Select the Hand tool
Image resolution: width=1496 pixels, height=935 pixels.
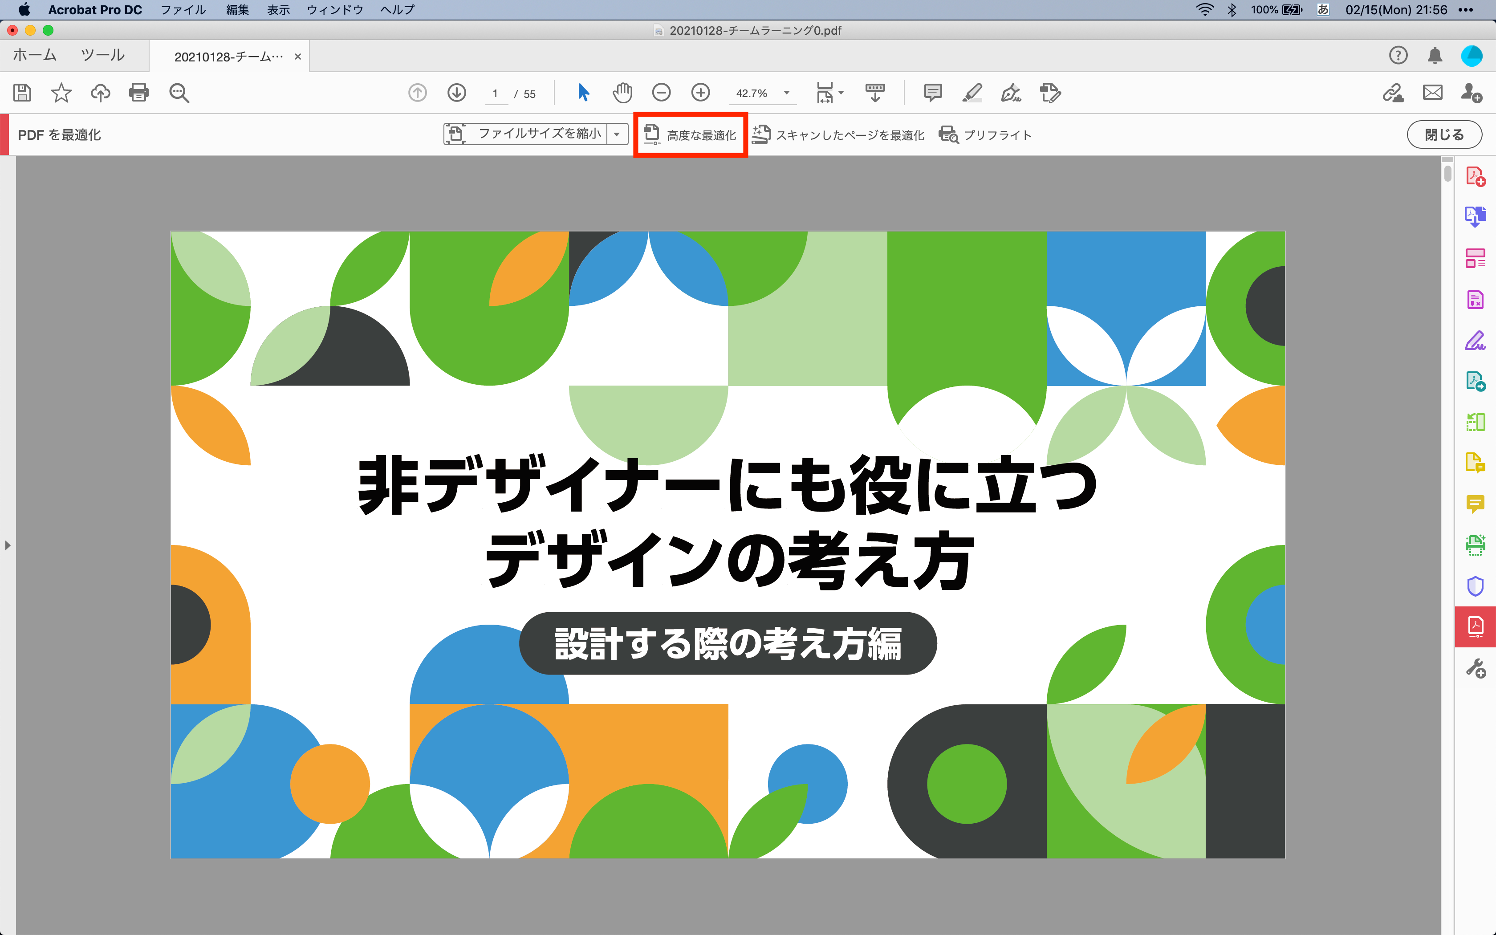click(622, 93)
